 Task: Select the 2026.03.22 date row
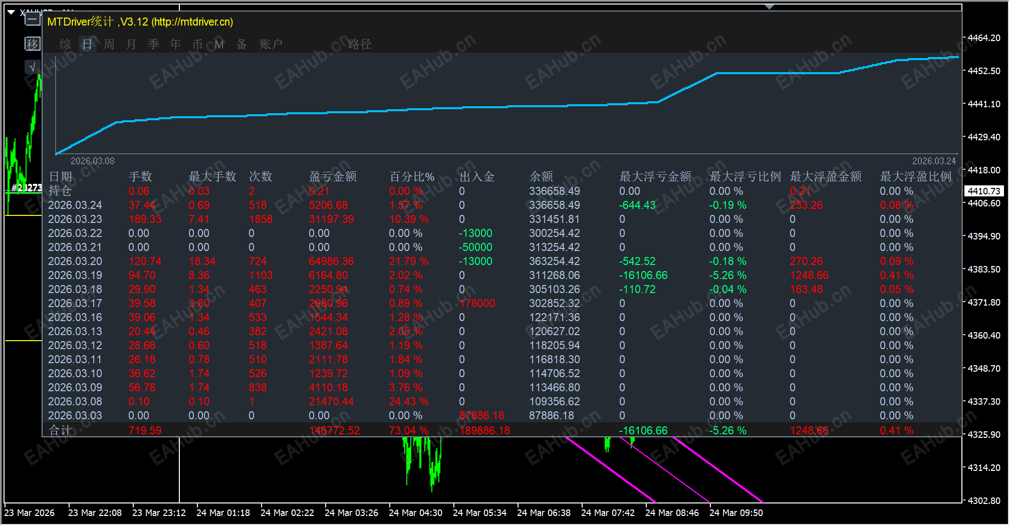point(75,233)
